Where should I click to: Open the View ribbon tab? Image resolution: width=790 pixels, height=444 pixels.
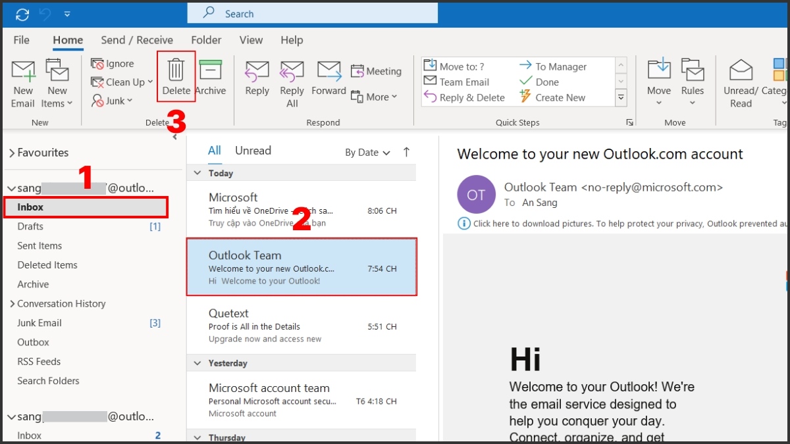[251, 40]
